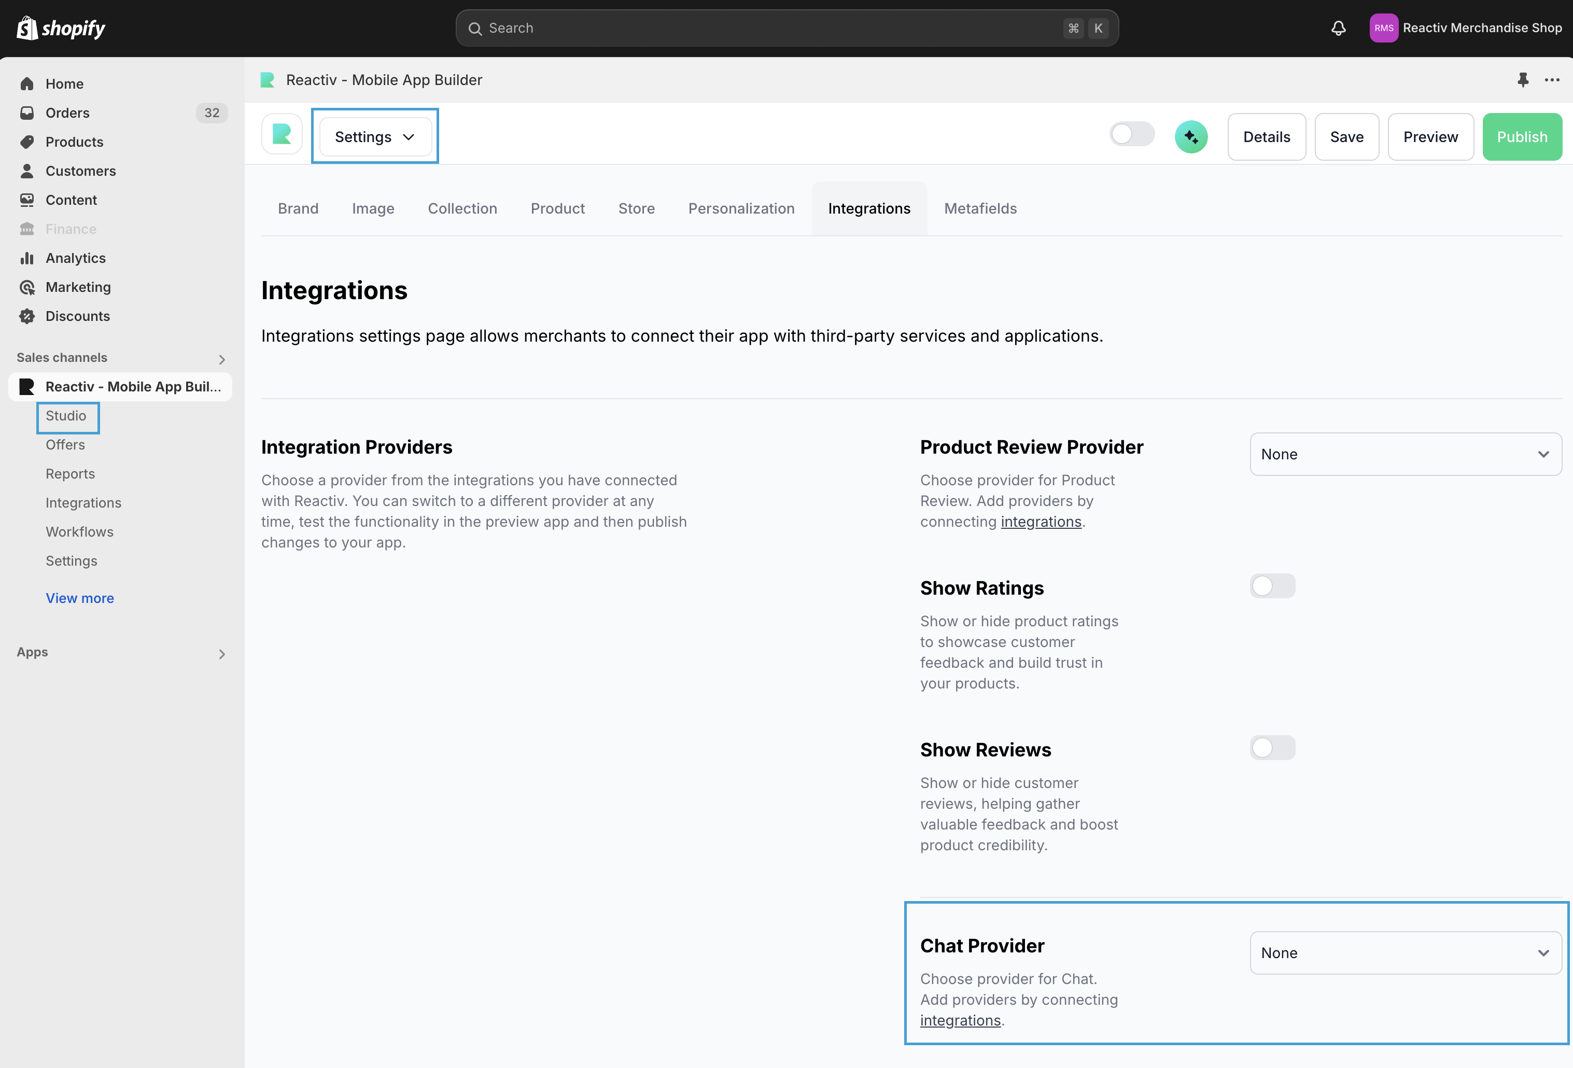Click the green Publish button
Image resolution: width=1573 pixels, height=1068 pixels.
pyautogui.click(x=1522, y=137)
